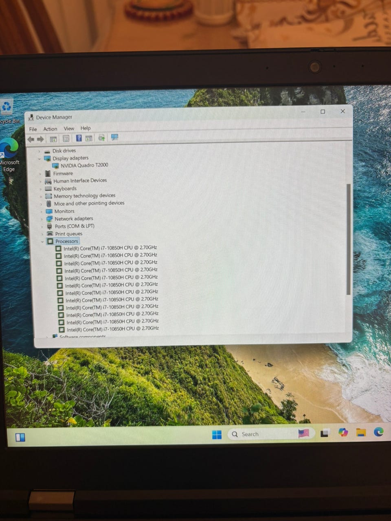Click the Firmware chip icon
391x521 pixels.
48,173
